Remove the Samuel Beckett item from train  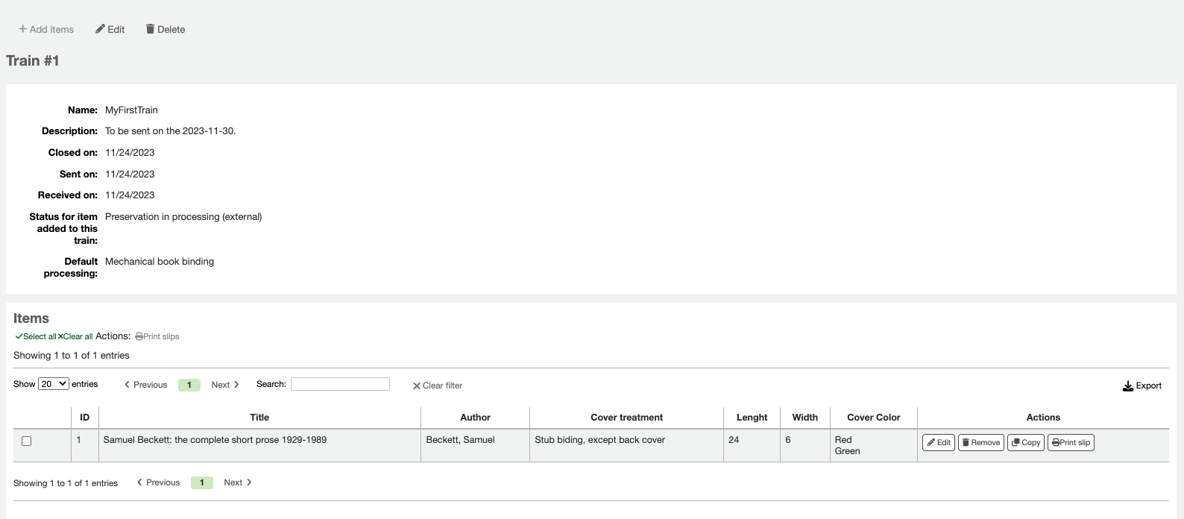(980, 442)
